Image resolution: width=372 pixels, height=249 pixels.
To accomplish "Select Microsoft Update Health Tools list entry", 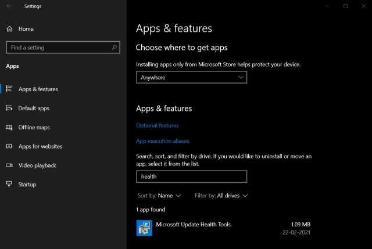I will (x=223, y=228).
